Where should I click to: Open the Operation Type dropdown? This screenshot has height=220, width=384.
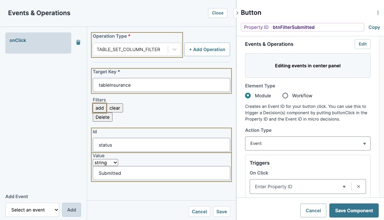pyautogui.click(x=137, y=49)
